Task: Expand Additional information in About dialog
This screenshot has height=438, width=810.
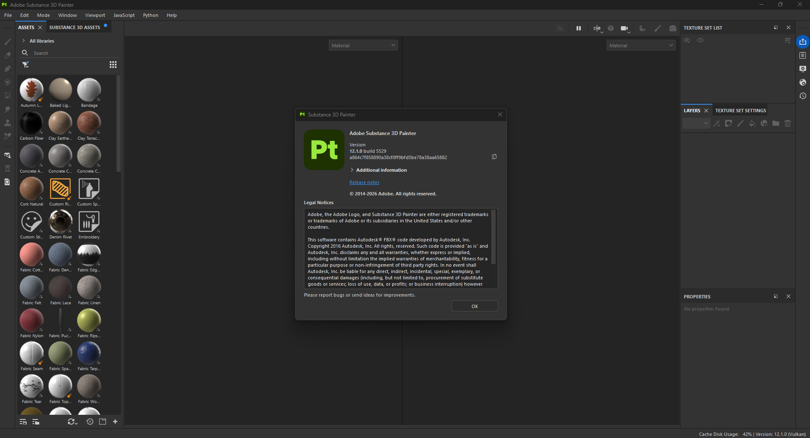Action: (x=352, y=170)
